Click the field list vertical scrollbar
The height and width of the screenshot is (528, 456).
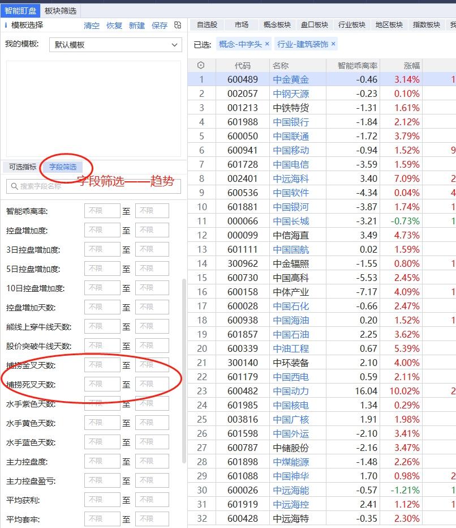(x=183, y=368)
